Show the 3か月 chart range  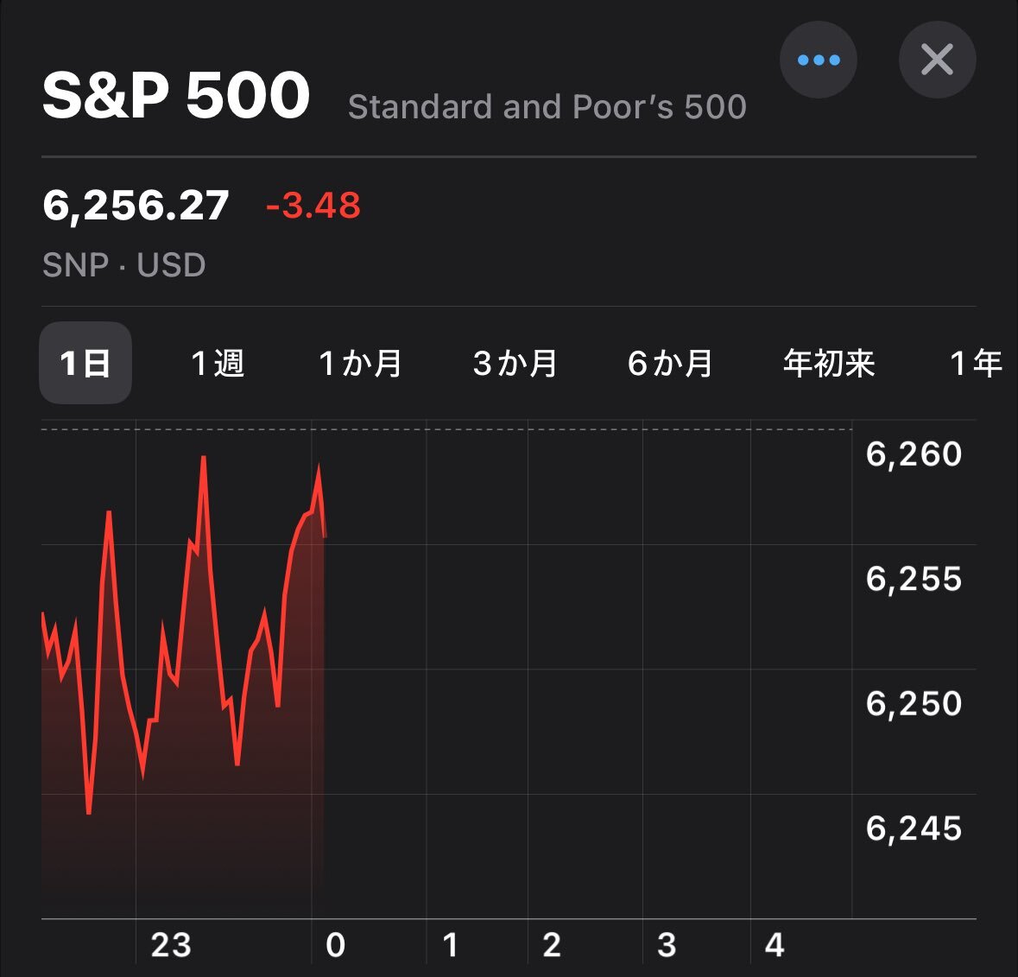click(x=515, y=363)
